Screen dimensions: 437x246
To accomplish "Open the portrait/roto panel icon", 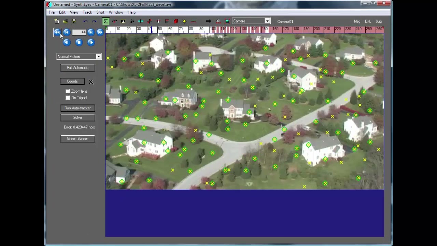I will (123, 21).
